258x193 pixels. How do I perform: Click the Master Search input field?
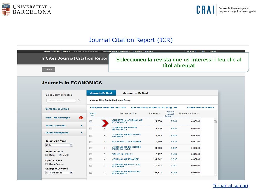(61, 100)
